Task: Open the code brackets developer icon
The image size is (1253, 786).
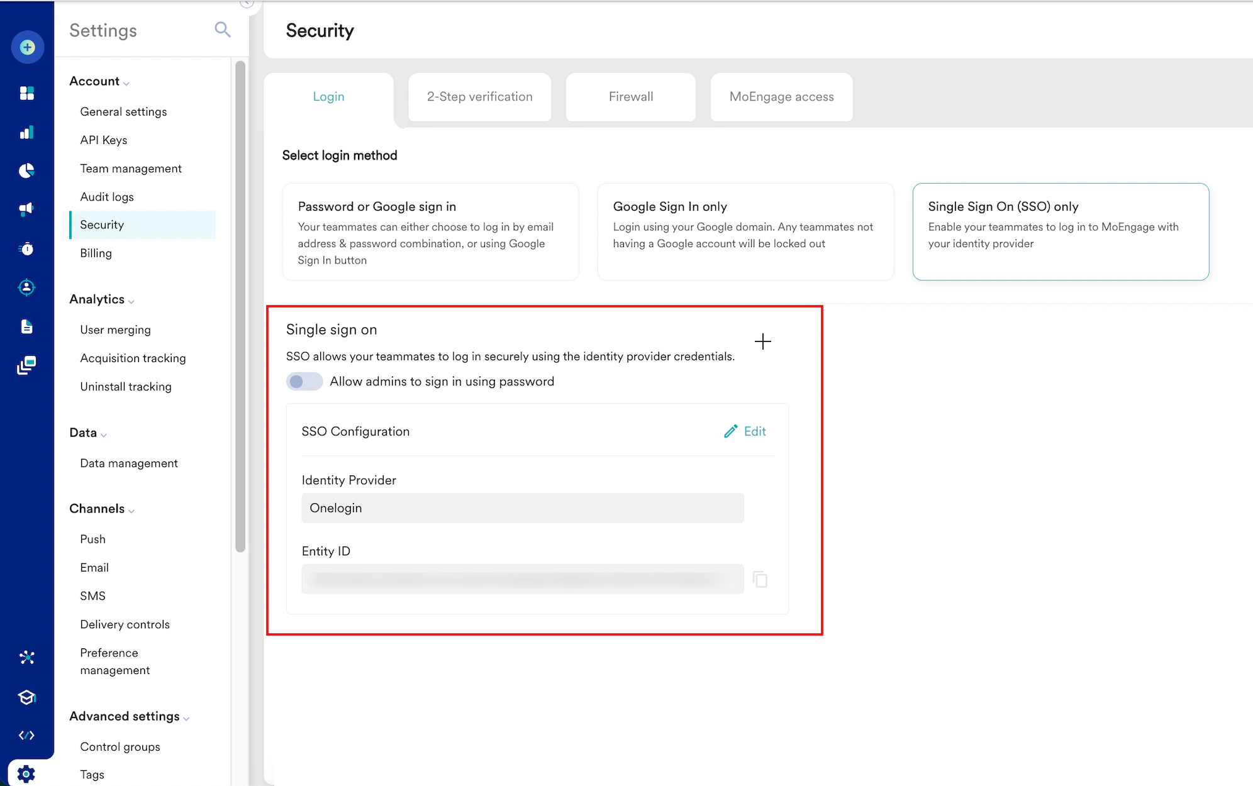Action: 26,735
